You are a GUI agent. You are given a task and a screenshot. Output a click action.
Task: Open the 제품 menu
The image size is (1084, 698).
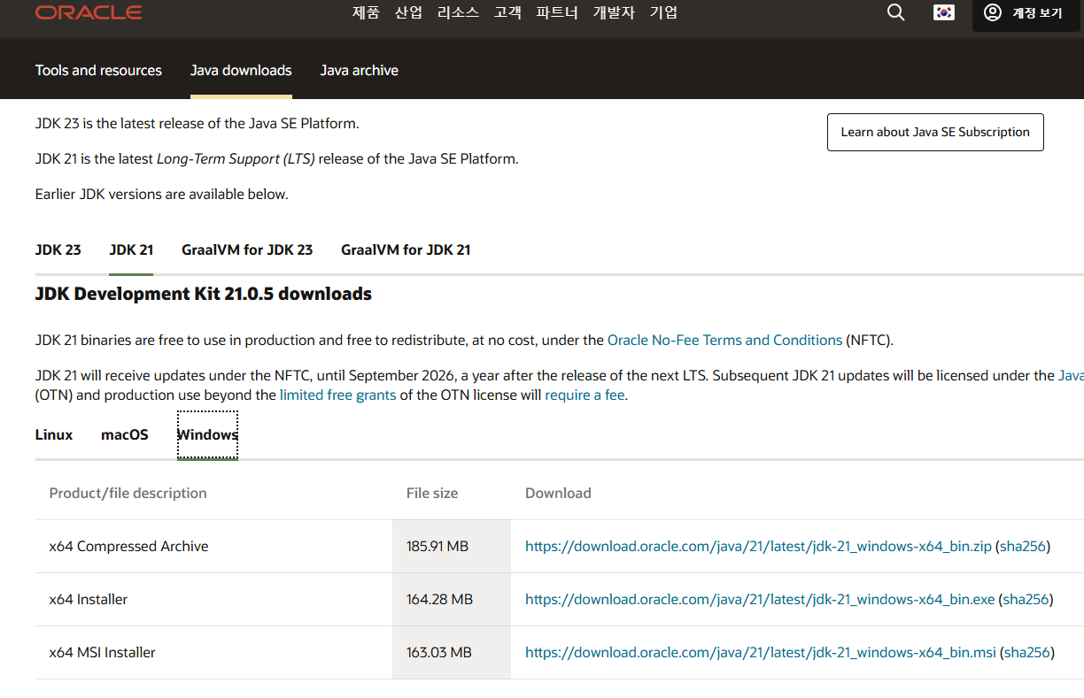(x=366, y=12)
